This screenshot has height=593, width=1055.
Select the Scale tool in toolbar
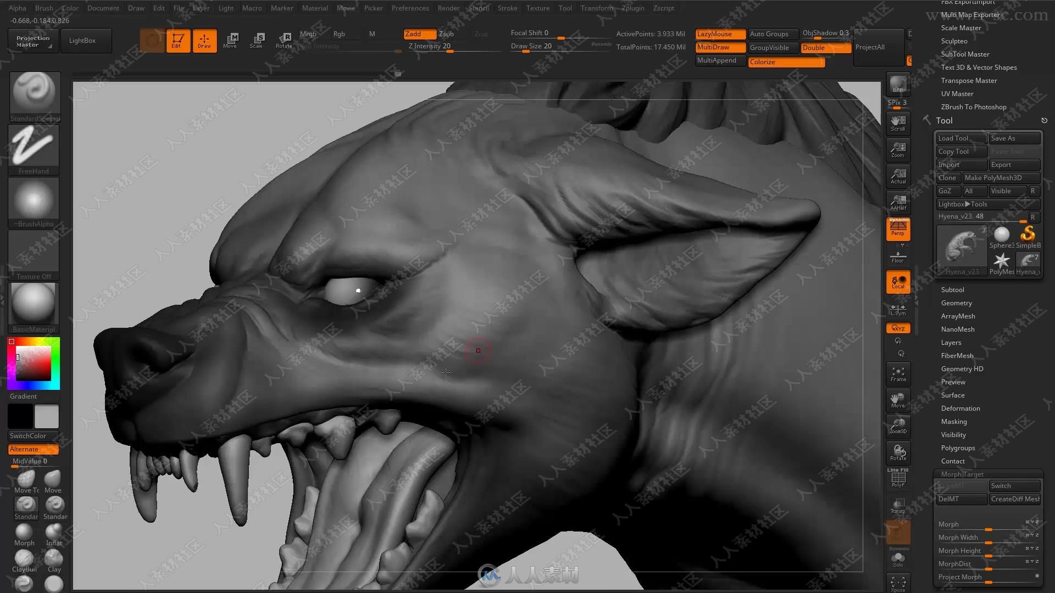pos(257,40)
